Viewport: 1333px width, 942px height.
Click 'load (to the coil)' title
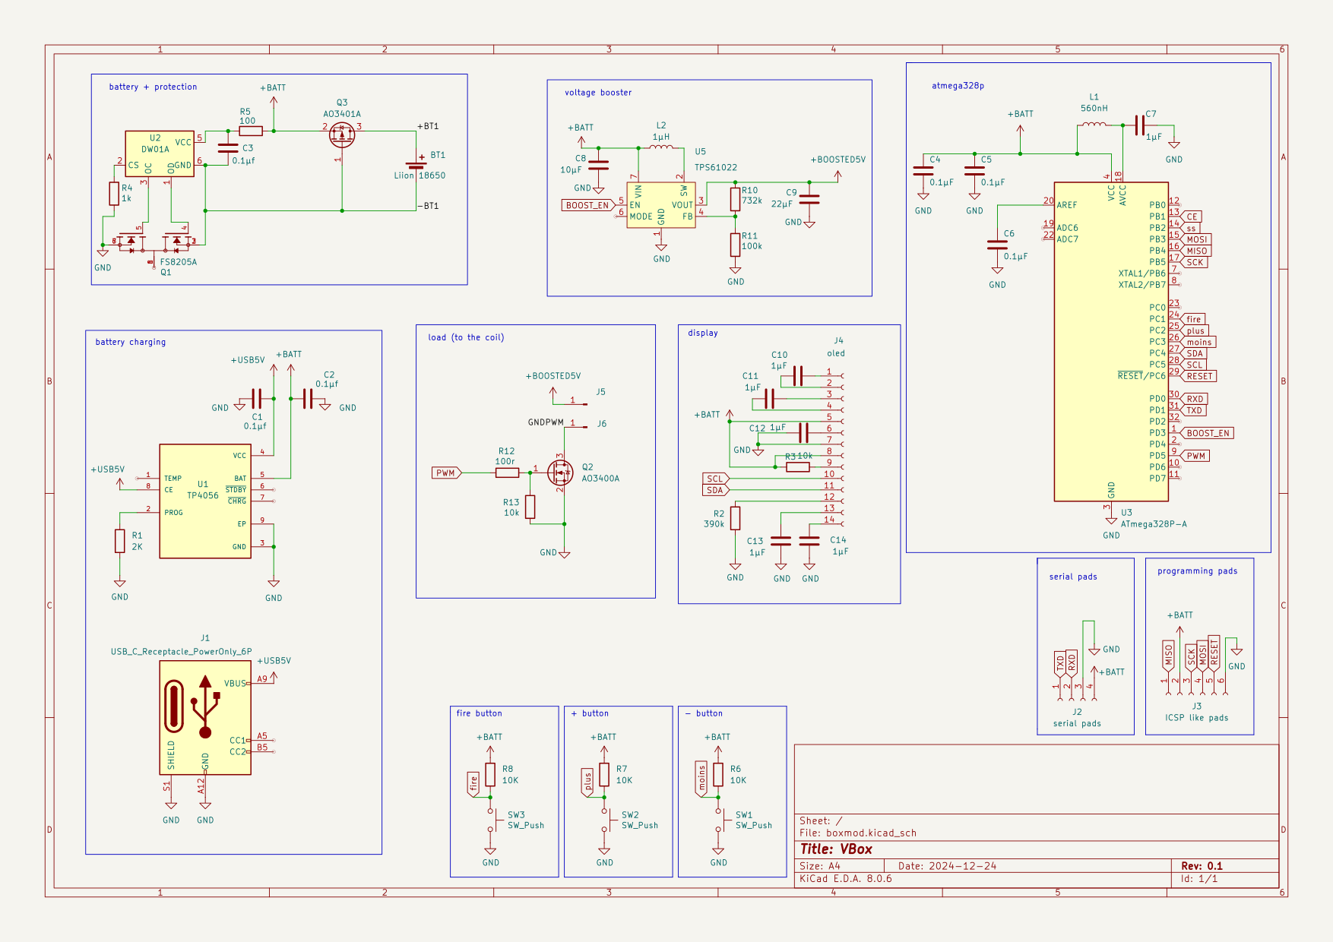pyautogui.click(x=466, y=337)
